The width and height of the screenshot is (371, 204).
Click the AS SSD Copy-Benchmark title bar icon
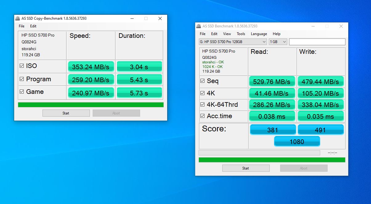tap(18, 18)
